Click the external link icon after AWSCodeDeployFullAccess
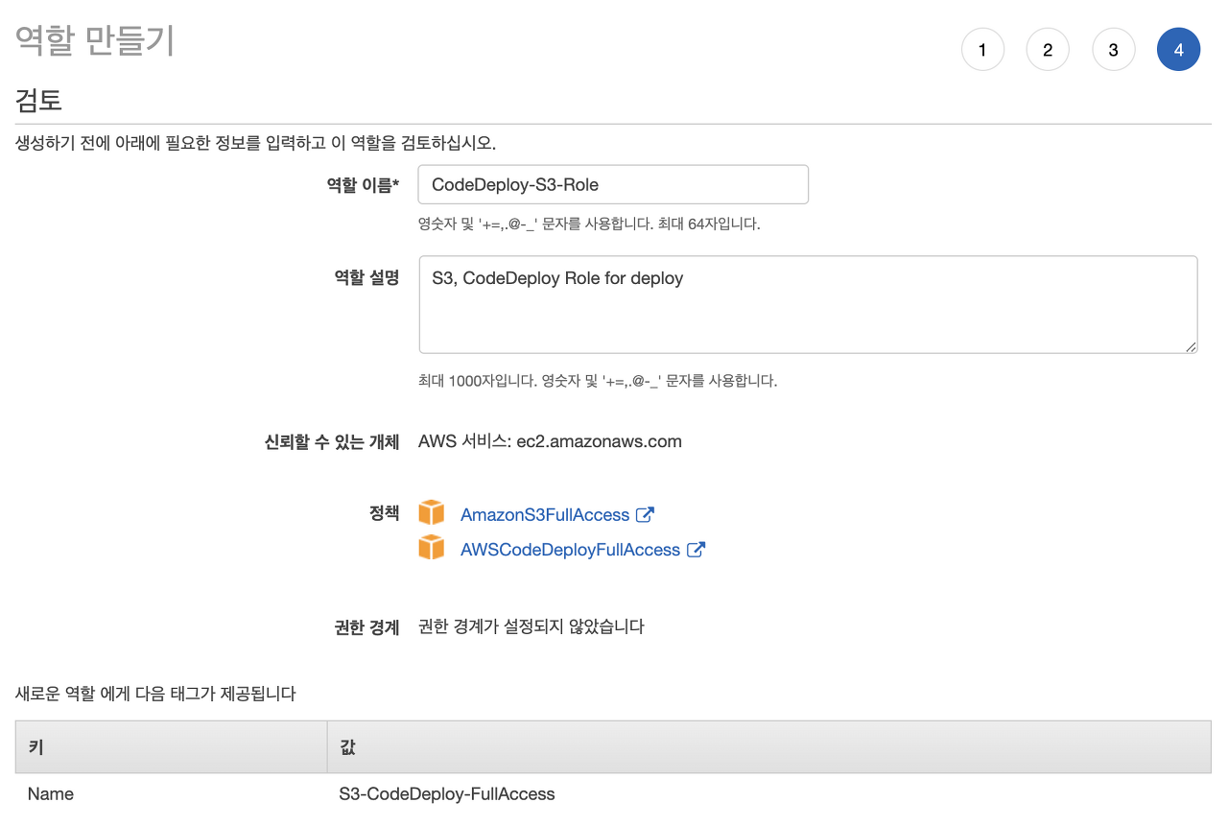1228x826 pixels. coord(697,549)
